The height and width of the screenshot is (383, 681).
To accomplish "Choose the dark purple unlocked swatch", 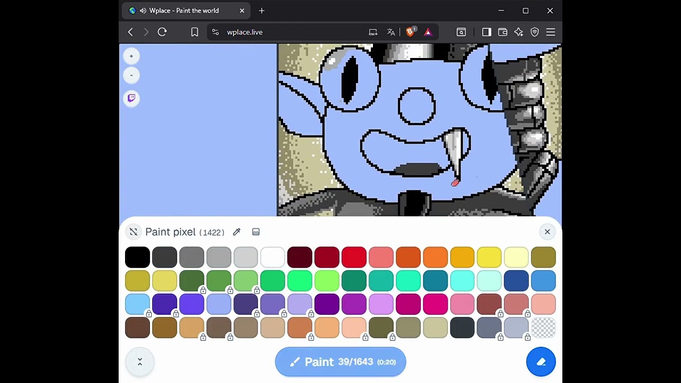I will point(327,304).
